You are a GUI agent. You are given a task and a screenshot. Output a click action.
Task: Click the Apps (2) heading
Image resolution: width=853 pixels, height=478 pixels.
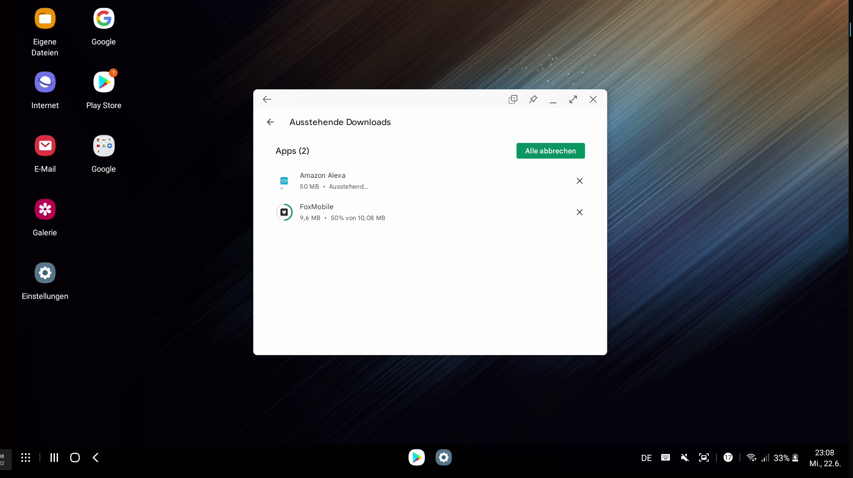click(x=292, y=151)
